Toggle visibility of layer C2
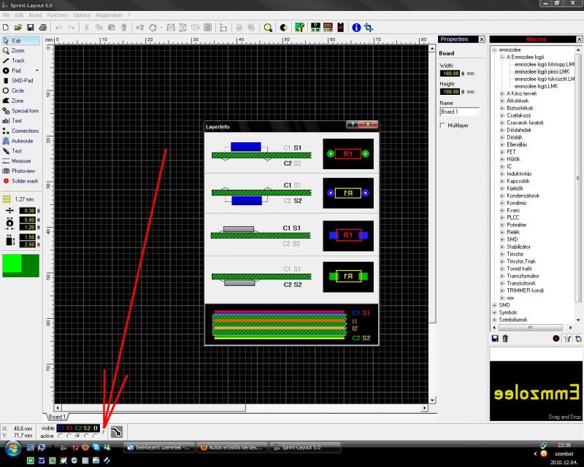 click(x=78, y=428)
